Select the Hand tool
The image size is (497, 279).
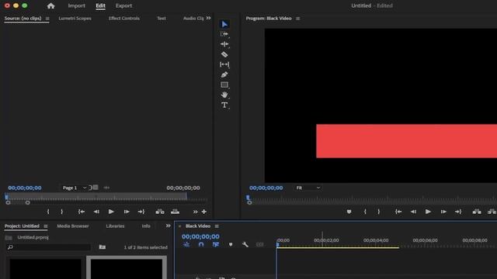click(x=224, y=95)
